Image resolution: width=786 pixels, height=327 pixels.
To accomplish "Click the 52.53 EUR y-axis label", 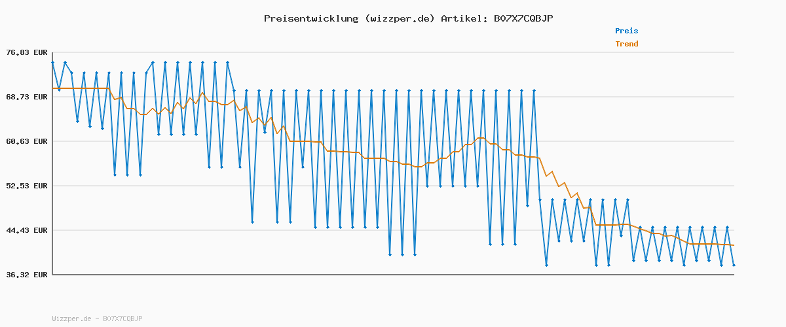I will (x=26, y=186).
